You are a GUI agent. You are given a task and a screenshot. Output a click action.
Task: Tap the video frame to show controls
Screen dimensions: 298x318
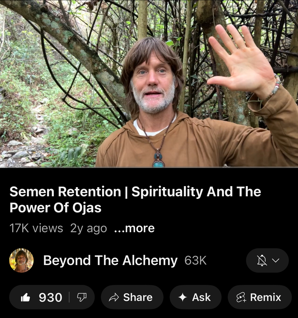pyautogui.click(x=149, y=83)
